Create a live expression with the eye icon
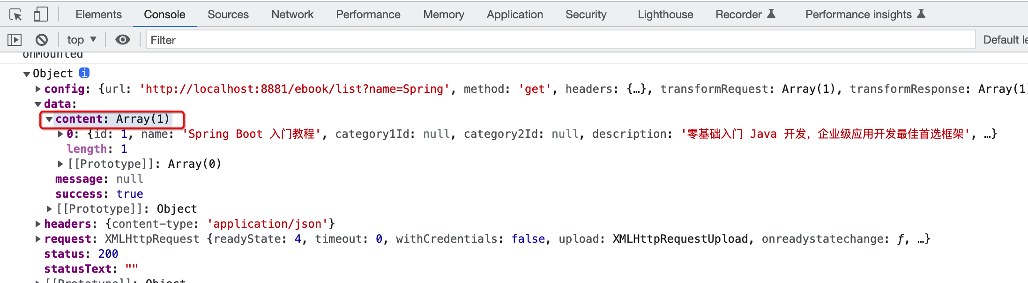 coord(123,40)
